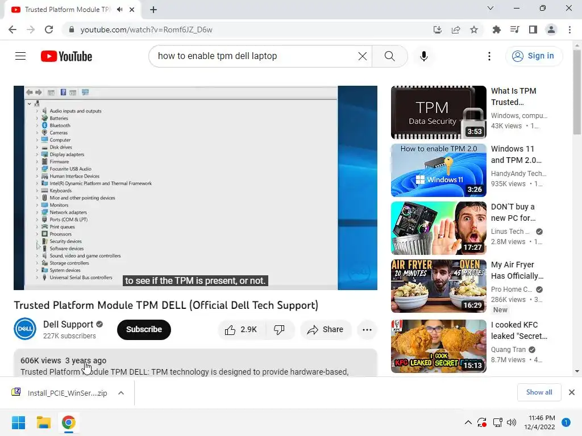Open Dell Support channel name link

point(68,324)
